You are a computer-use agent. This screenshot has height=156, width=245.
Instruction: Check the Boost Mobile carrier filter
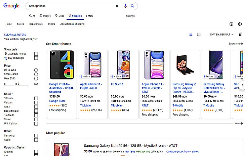[x=36, y=111]
